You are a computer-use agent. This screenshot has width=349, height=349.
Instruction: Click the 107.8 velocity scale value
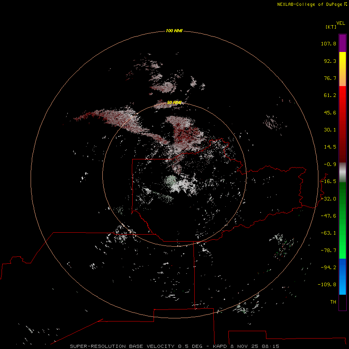(x=328, y=43)
